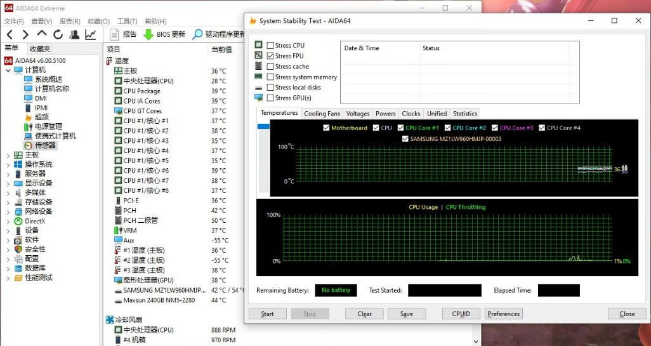Collapse the 计算机 tree node
Viewport: 651px width, 346px height.
point(8,70)
